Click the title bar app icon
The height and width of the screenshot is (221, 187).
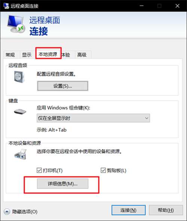(6, 6)
